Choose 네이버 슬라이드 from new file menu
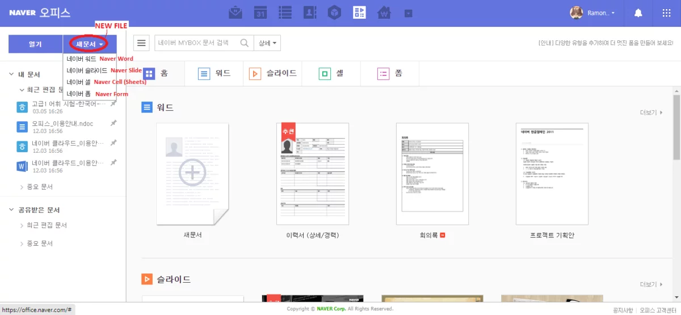The image size is (681, 315). (86, 70)
